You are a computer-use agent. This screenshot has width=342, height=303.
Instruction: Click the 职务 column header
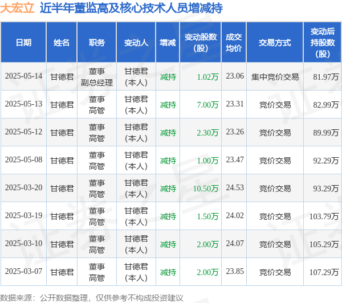click(x=97, y=43)
